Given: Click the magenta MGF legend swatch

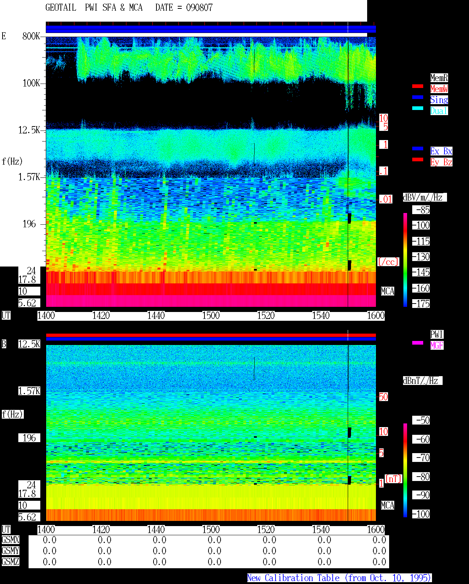Looking at the screenshot, I should coord(418,343).
